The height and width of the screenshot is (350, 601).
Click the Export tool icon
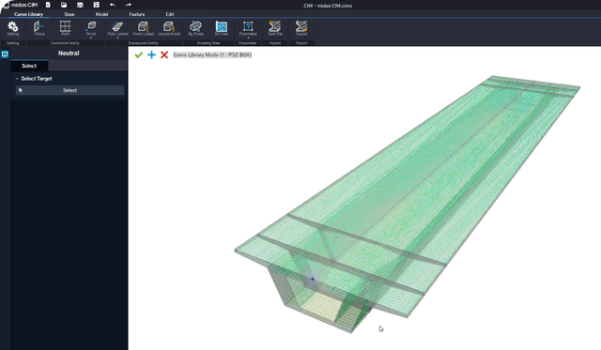pyautogui.click(x=301, y=28)
